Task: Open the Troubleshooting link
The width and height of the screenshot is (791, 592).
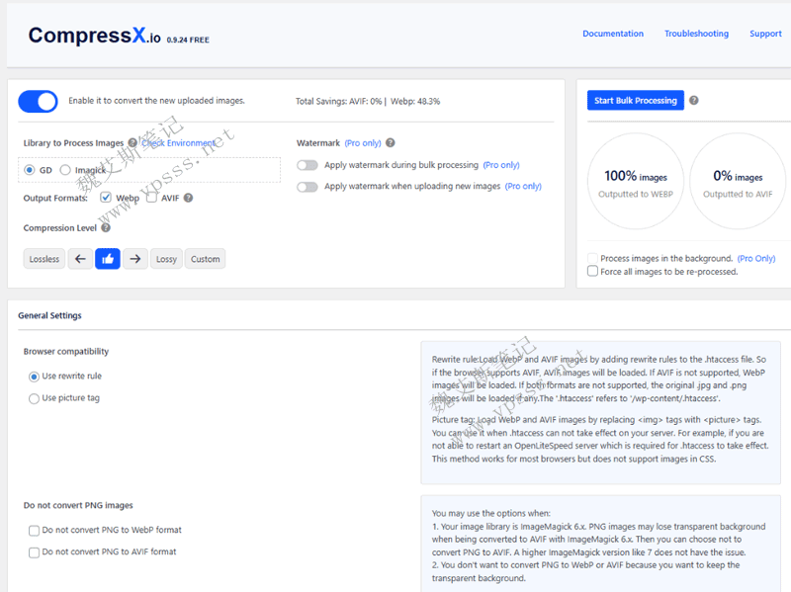Action: tap(696, 34)
